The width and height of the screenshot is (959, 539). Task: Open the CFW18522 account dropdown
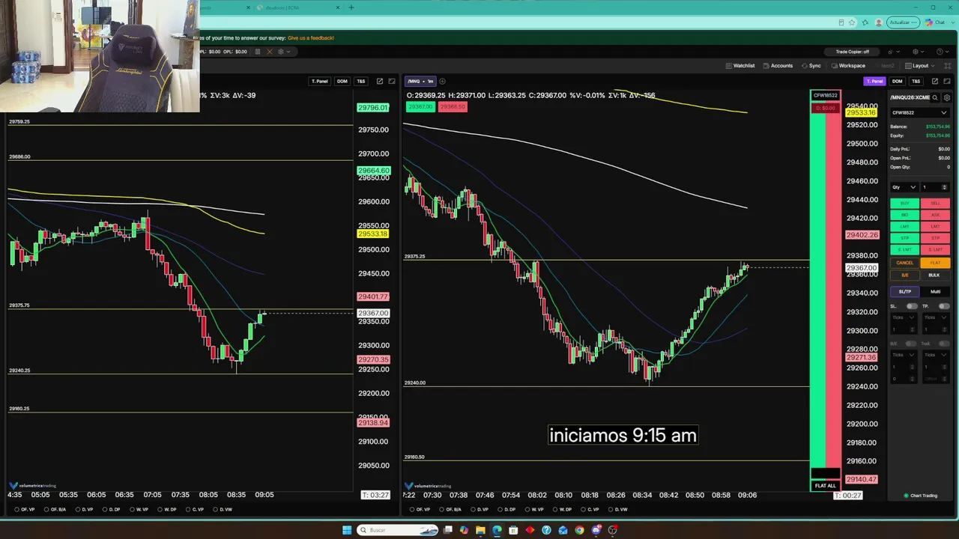point(919,113)
